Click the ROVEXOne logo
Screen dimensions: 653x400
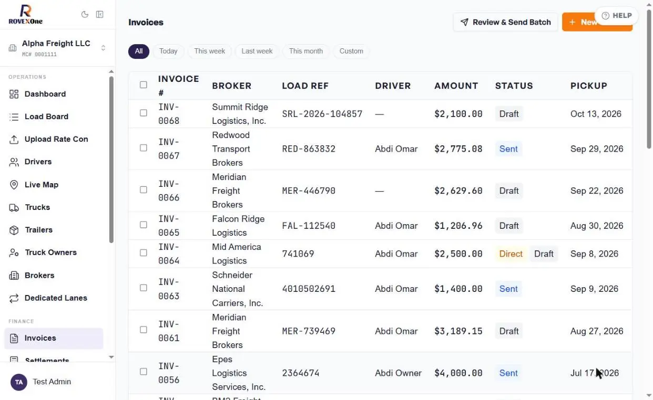[25, 14]
